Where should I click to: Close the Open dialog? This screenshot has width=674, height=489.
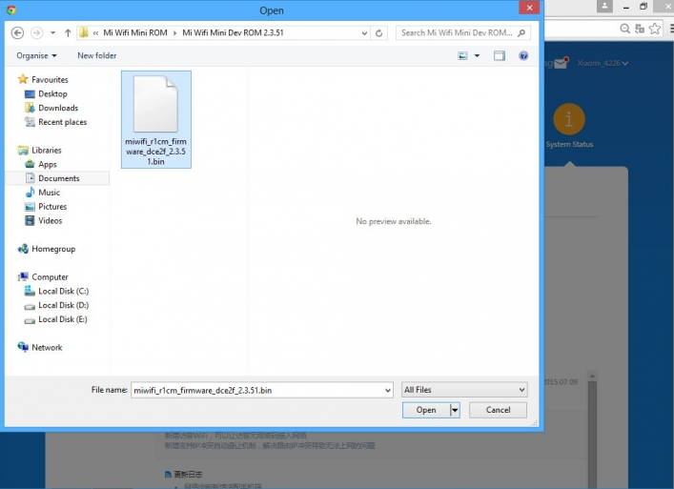[x=529, y=8]
